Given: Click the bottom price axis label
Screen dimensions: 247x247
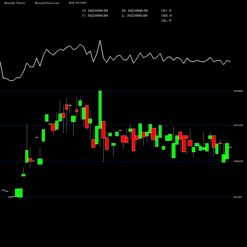Looking at the screenshot, I should (237, 197).
